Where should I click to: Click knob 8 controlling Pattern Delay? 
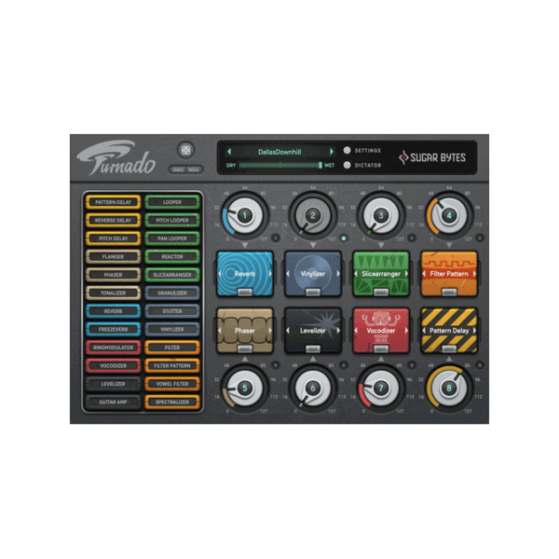[449, 388]
